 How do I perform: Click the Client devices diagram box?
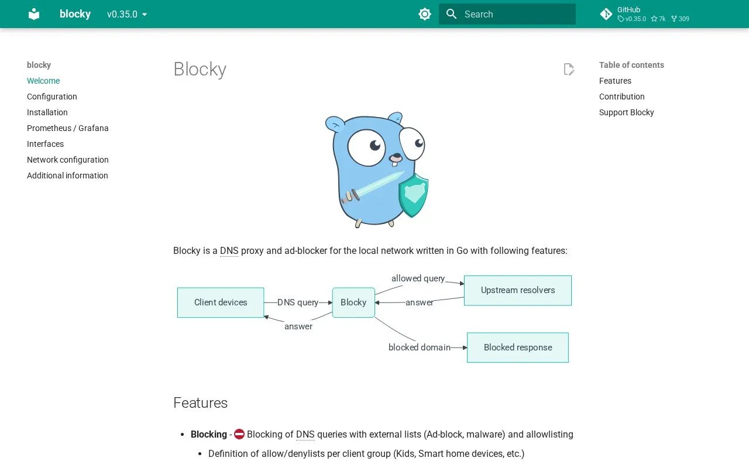[x=221, y=302]
